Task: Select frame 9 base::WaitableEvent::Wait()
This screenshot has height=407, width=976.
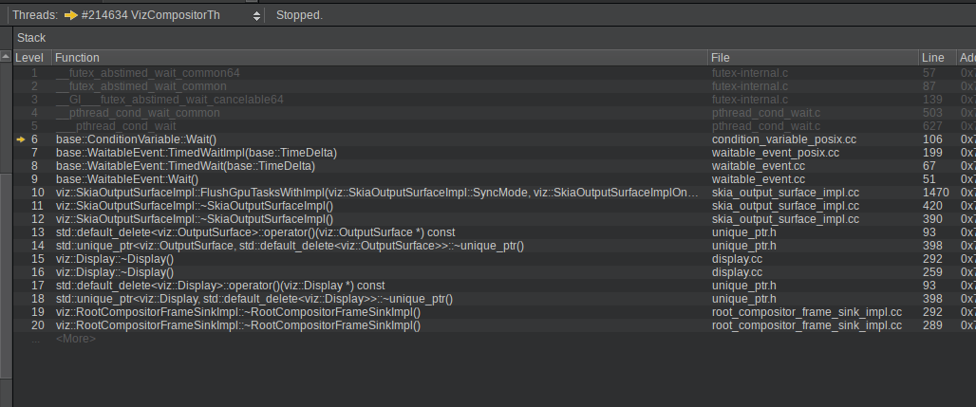Action: (x=127, y=179)
